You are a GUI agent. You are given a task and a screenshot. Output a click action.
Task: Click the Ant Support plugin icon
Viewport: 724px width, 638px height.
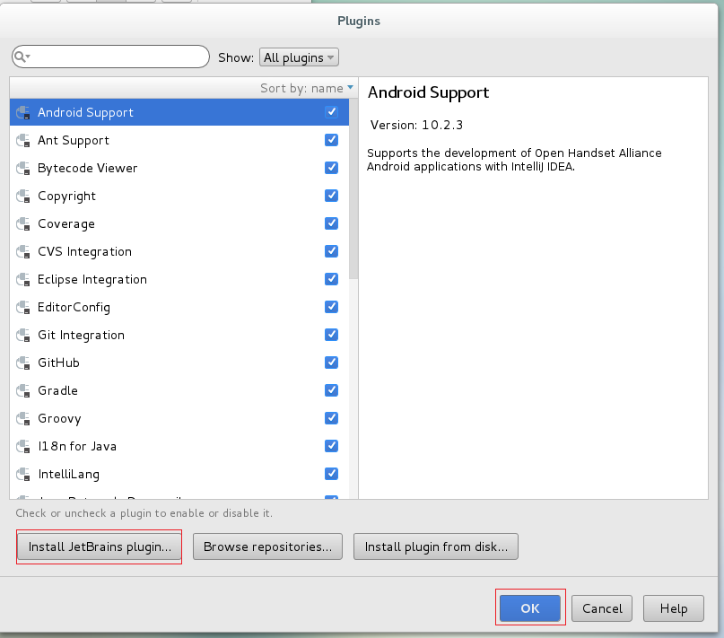[x=23, y=141]
